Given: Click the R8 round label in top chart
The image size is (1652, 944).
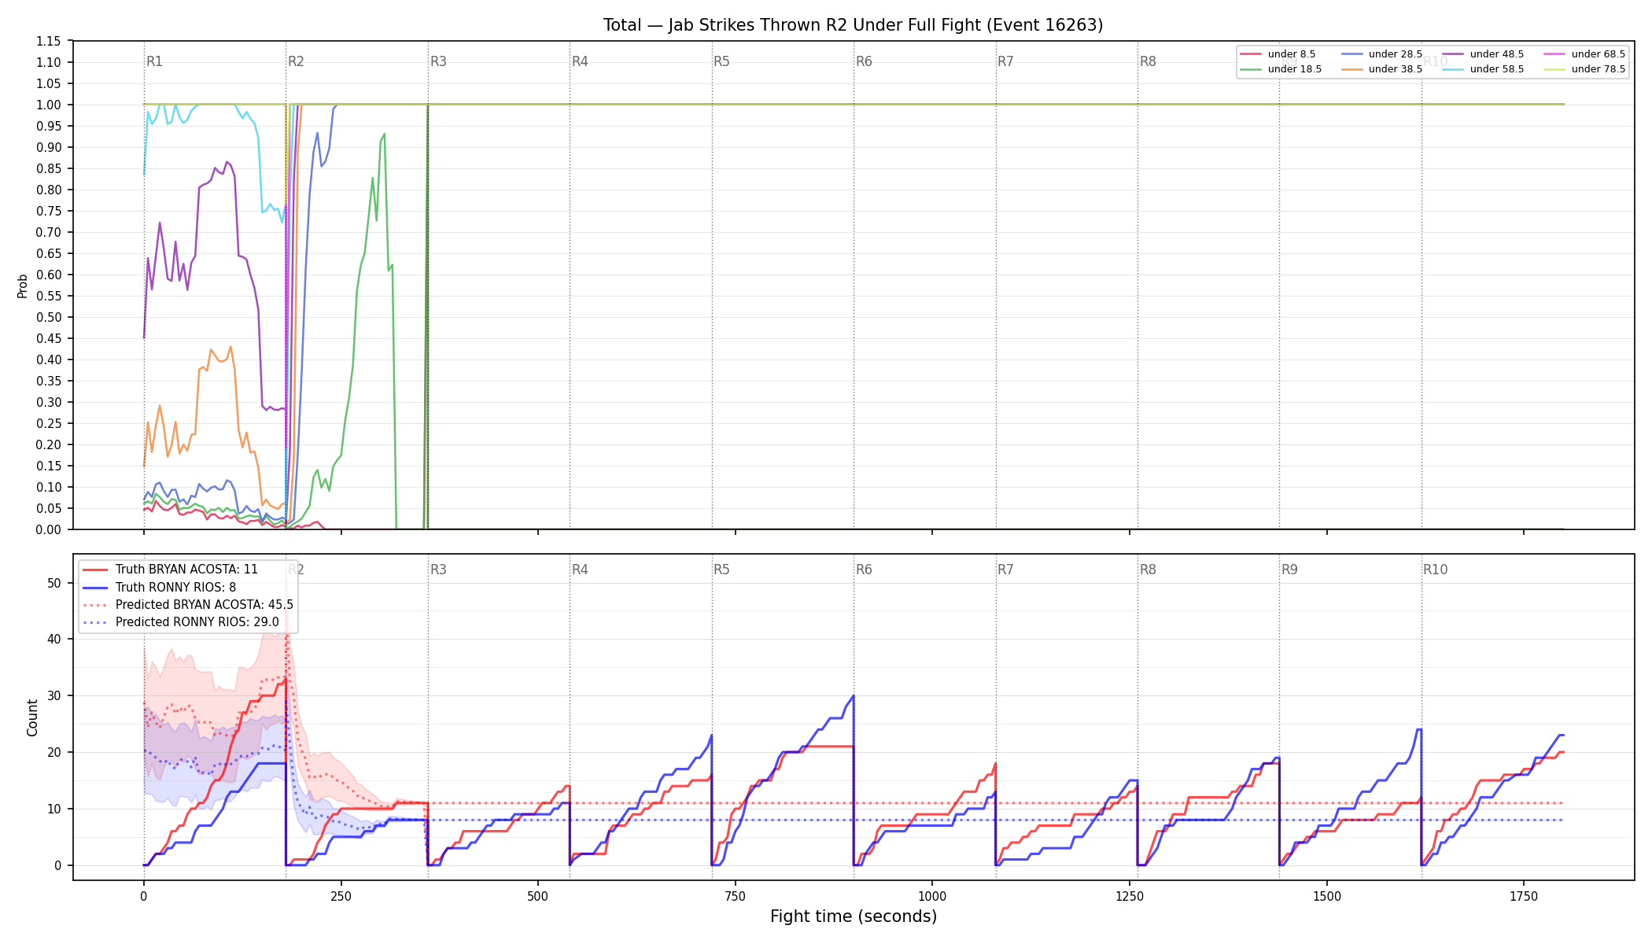Looking at the screenshot, I should pos(1148,61).
